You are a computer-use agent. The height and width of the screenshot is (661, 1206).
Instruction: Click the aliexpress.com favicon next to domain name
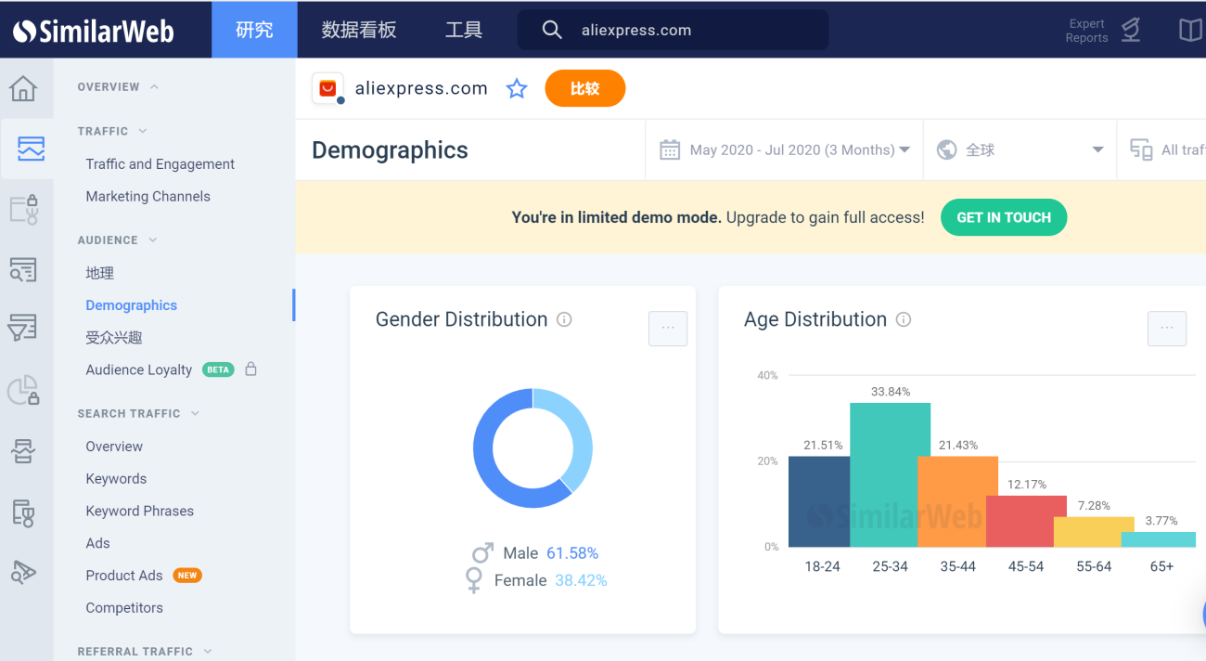point(327,87)
